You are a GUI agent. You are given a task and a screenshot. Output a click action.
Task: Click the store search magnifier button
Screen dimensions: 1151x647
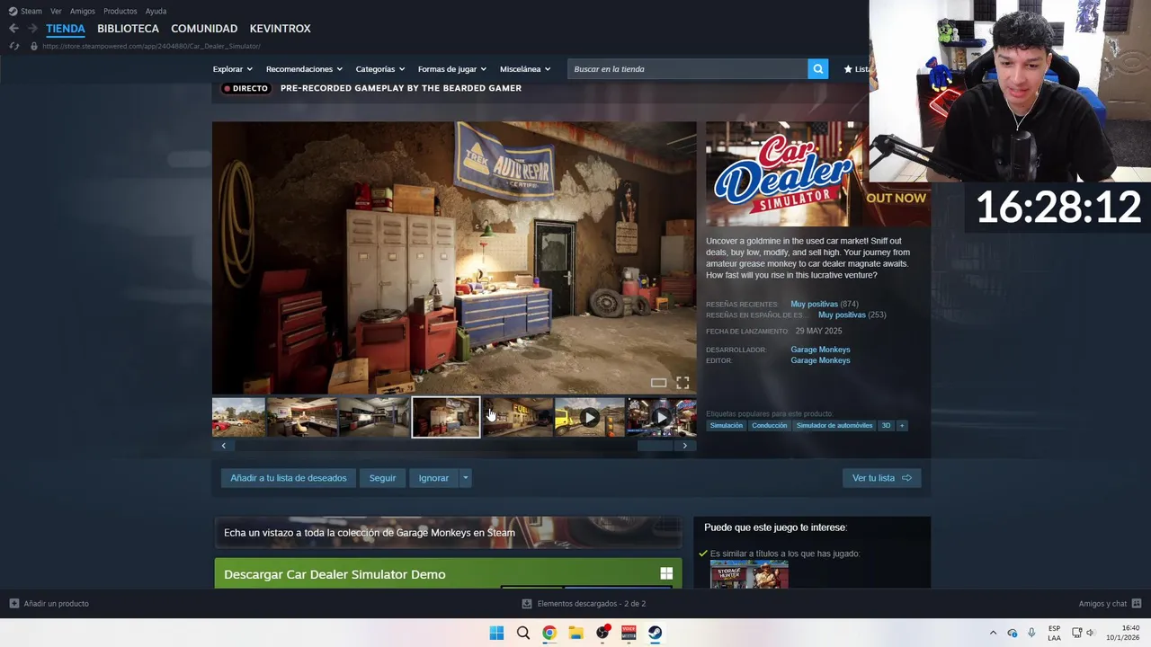[817, 68]
